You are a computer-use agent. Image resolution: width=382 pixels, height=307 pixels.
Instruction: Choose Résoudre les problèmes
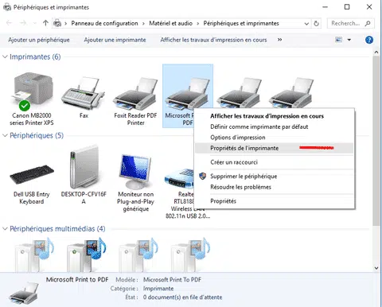[275, 187]
